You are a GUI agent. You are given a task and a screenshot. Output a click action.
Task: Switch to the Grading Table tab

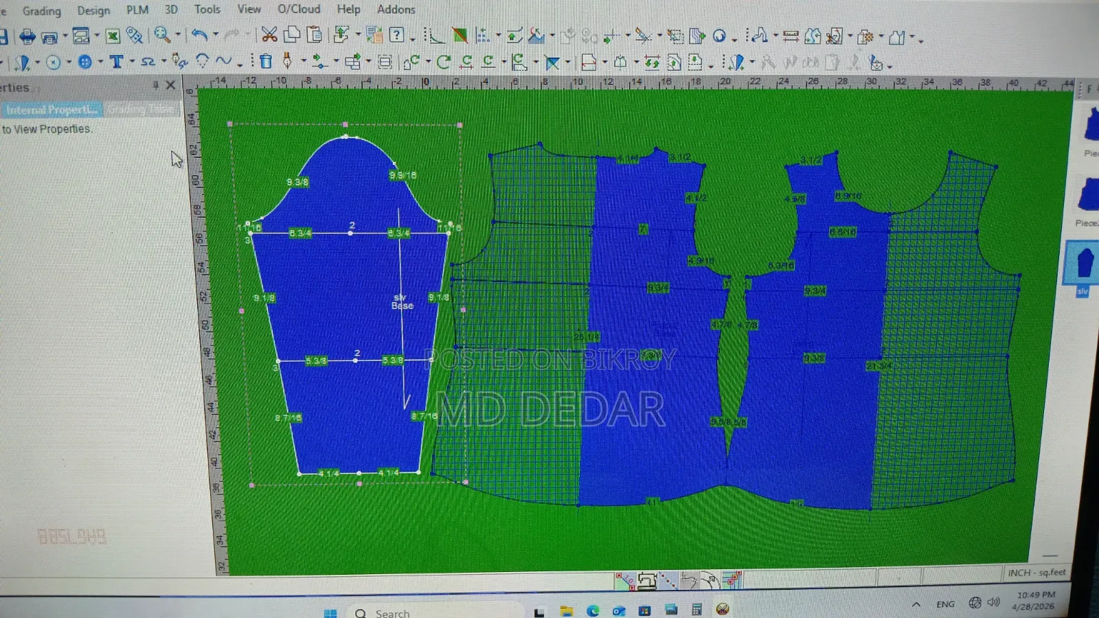[141, 109]
